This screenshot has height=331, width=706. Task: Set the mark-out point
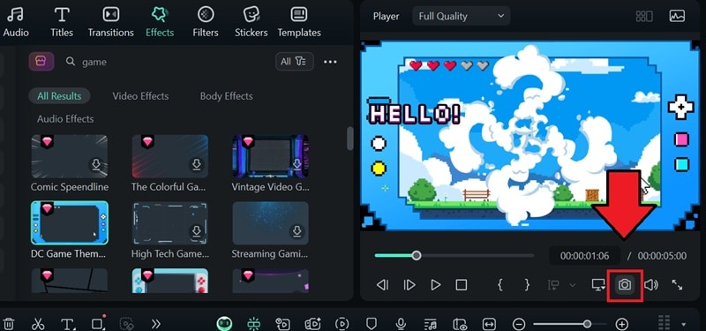(527, 284)
